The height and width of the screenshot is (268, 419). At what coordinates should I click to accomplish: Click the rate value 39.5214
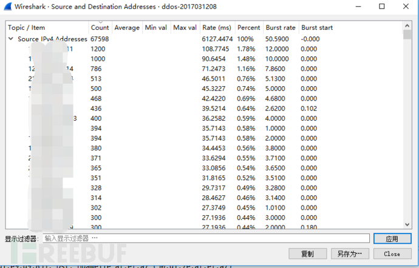coord(214,109)
